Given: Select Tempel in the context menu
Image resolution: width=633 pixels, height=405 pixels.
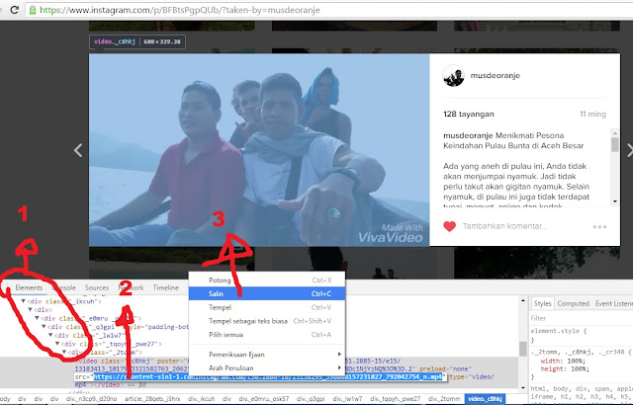Looking at the screenshot, I should (x=267, y=307).
